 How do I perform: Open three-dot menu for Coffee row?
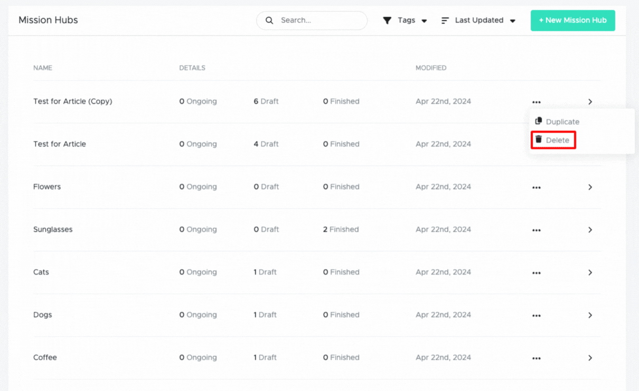537,358
